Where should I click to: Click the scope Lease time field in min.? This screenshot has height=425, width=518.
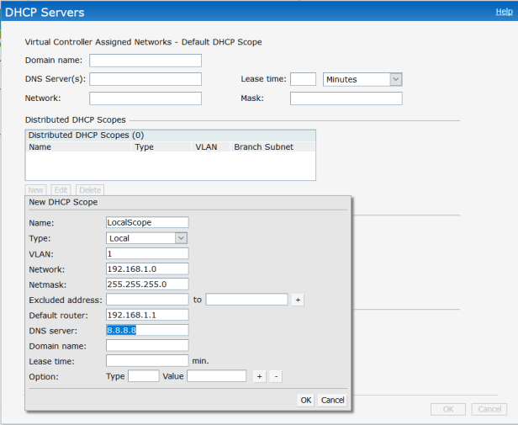pyautogui.click(x=147, y=361)
